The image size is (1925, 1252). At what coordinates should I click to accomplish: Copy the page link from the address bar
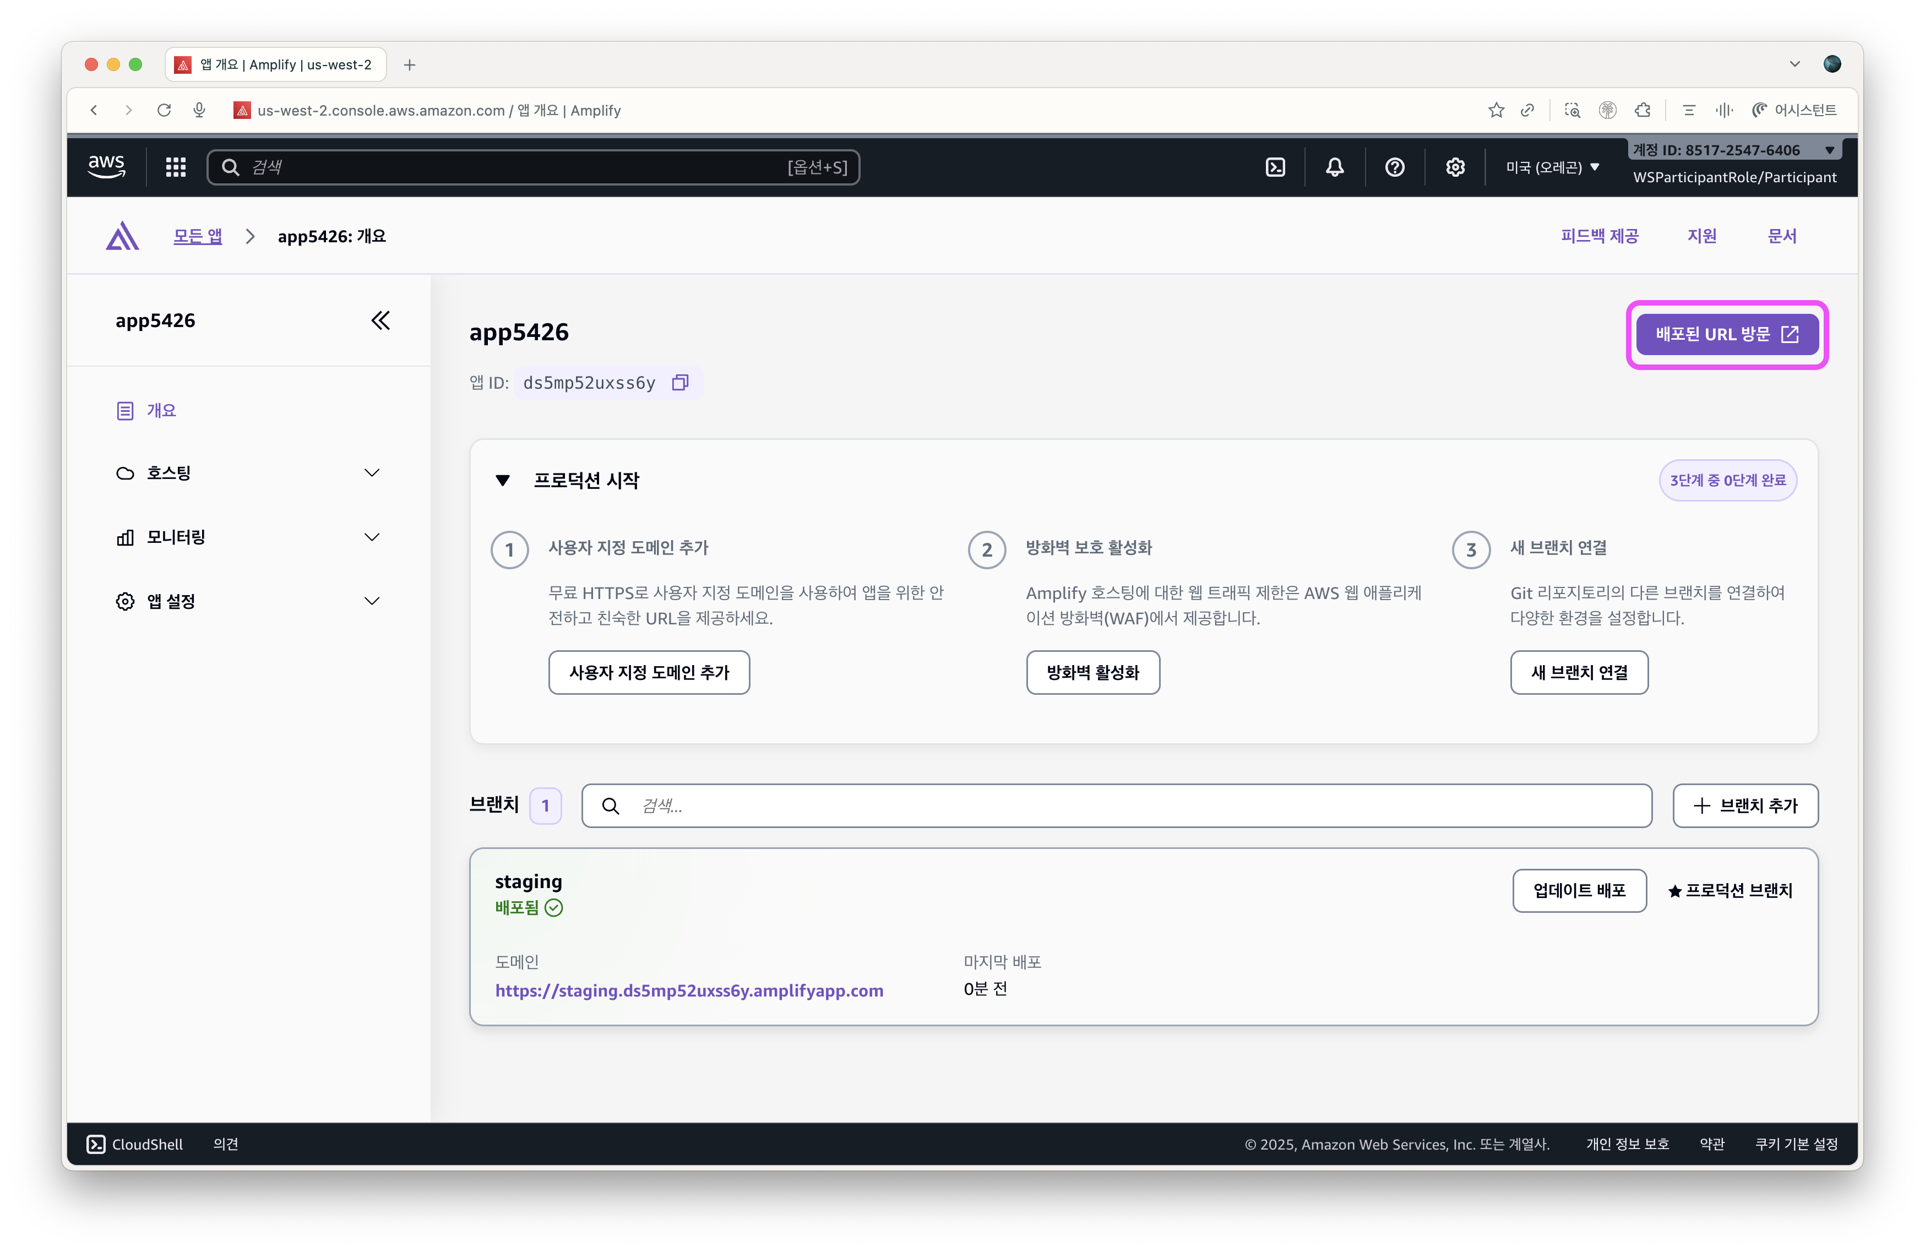[1527, 110]
